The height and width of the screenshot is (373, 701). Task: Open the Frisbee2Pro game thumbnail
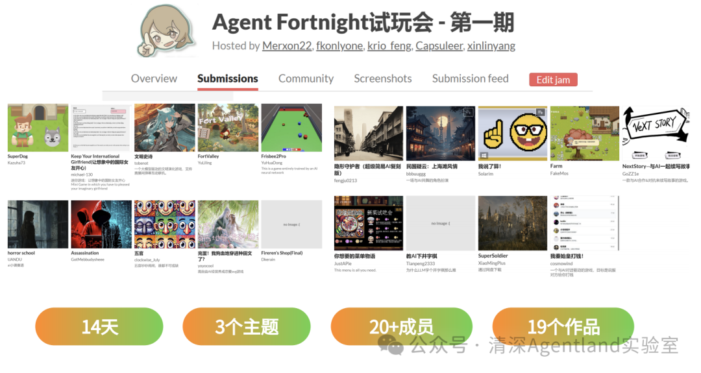coord(291,128)
